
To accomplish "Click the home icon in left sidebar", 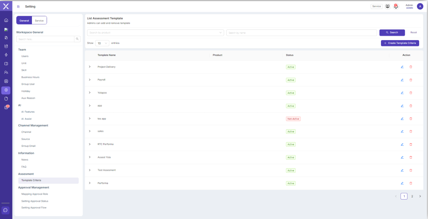I will [x=6, y=20].
